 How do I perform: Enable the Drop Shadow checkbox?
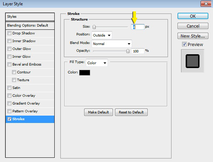(x=9, y=33)
